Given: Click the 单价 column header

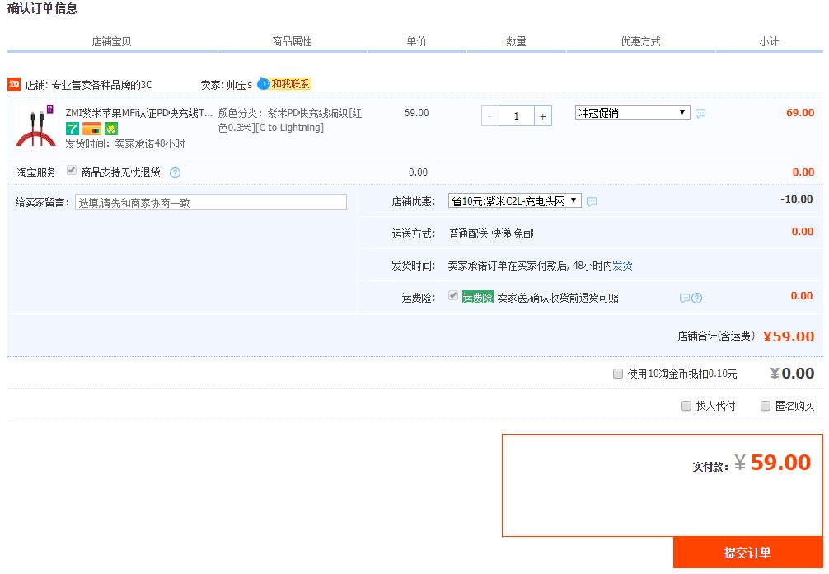Looking at the screenshot, I should tap(417, 41).
